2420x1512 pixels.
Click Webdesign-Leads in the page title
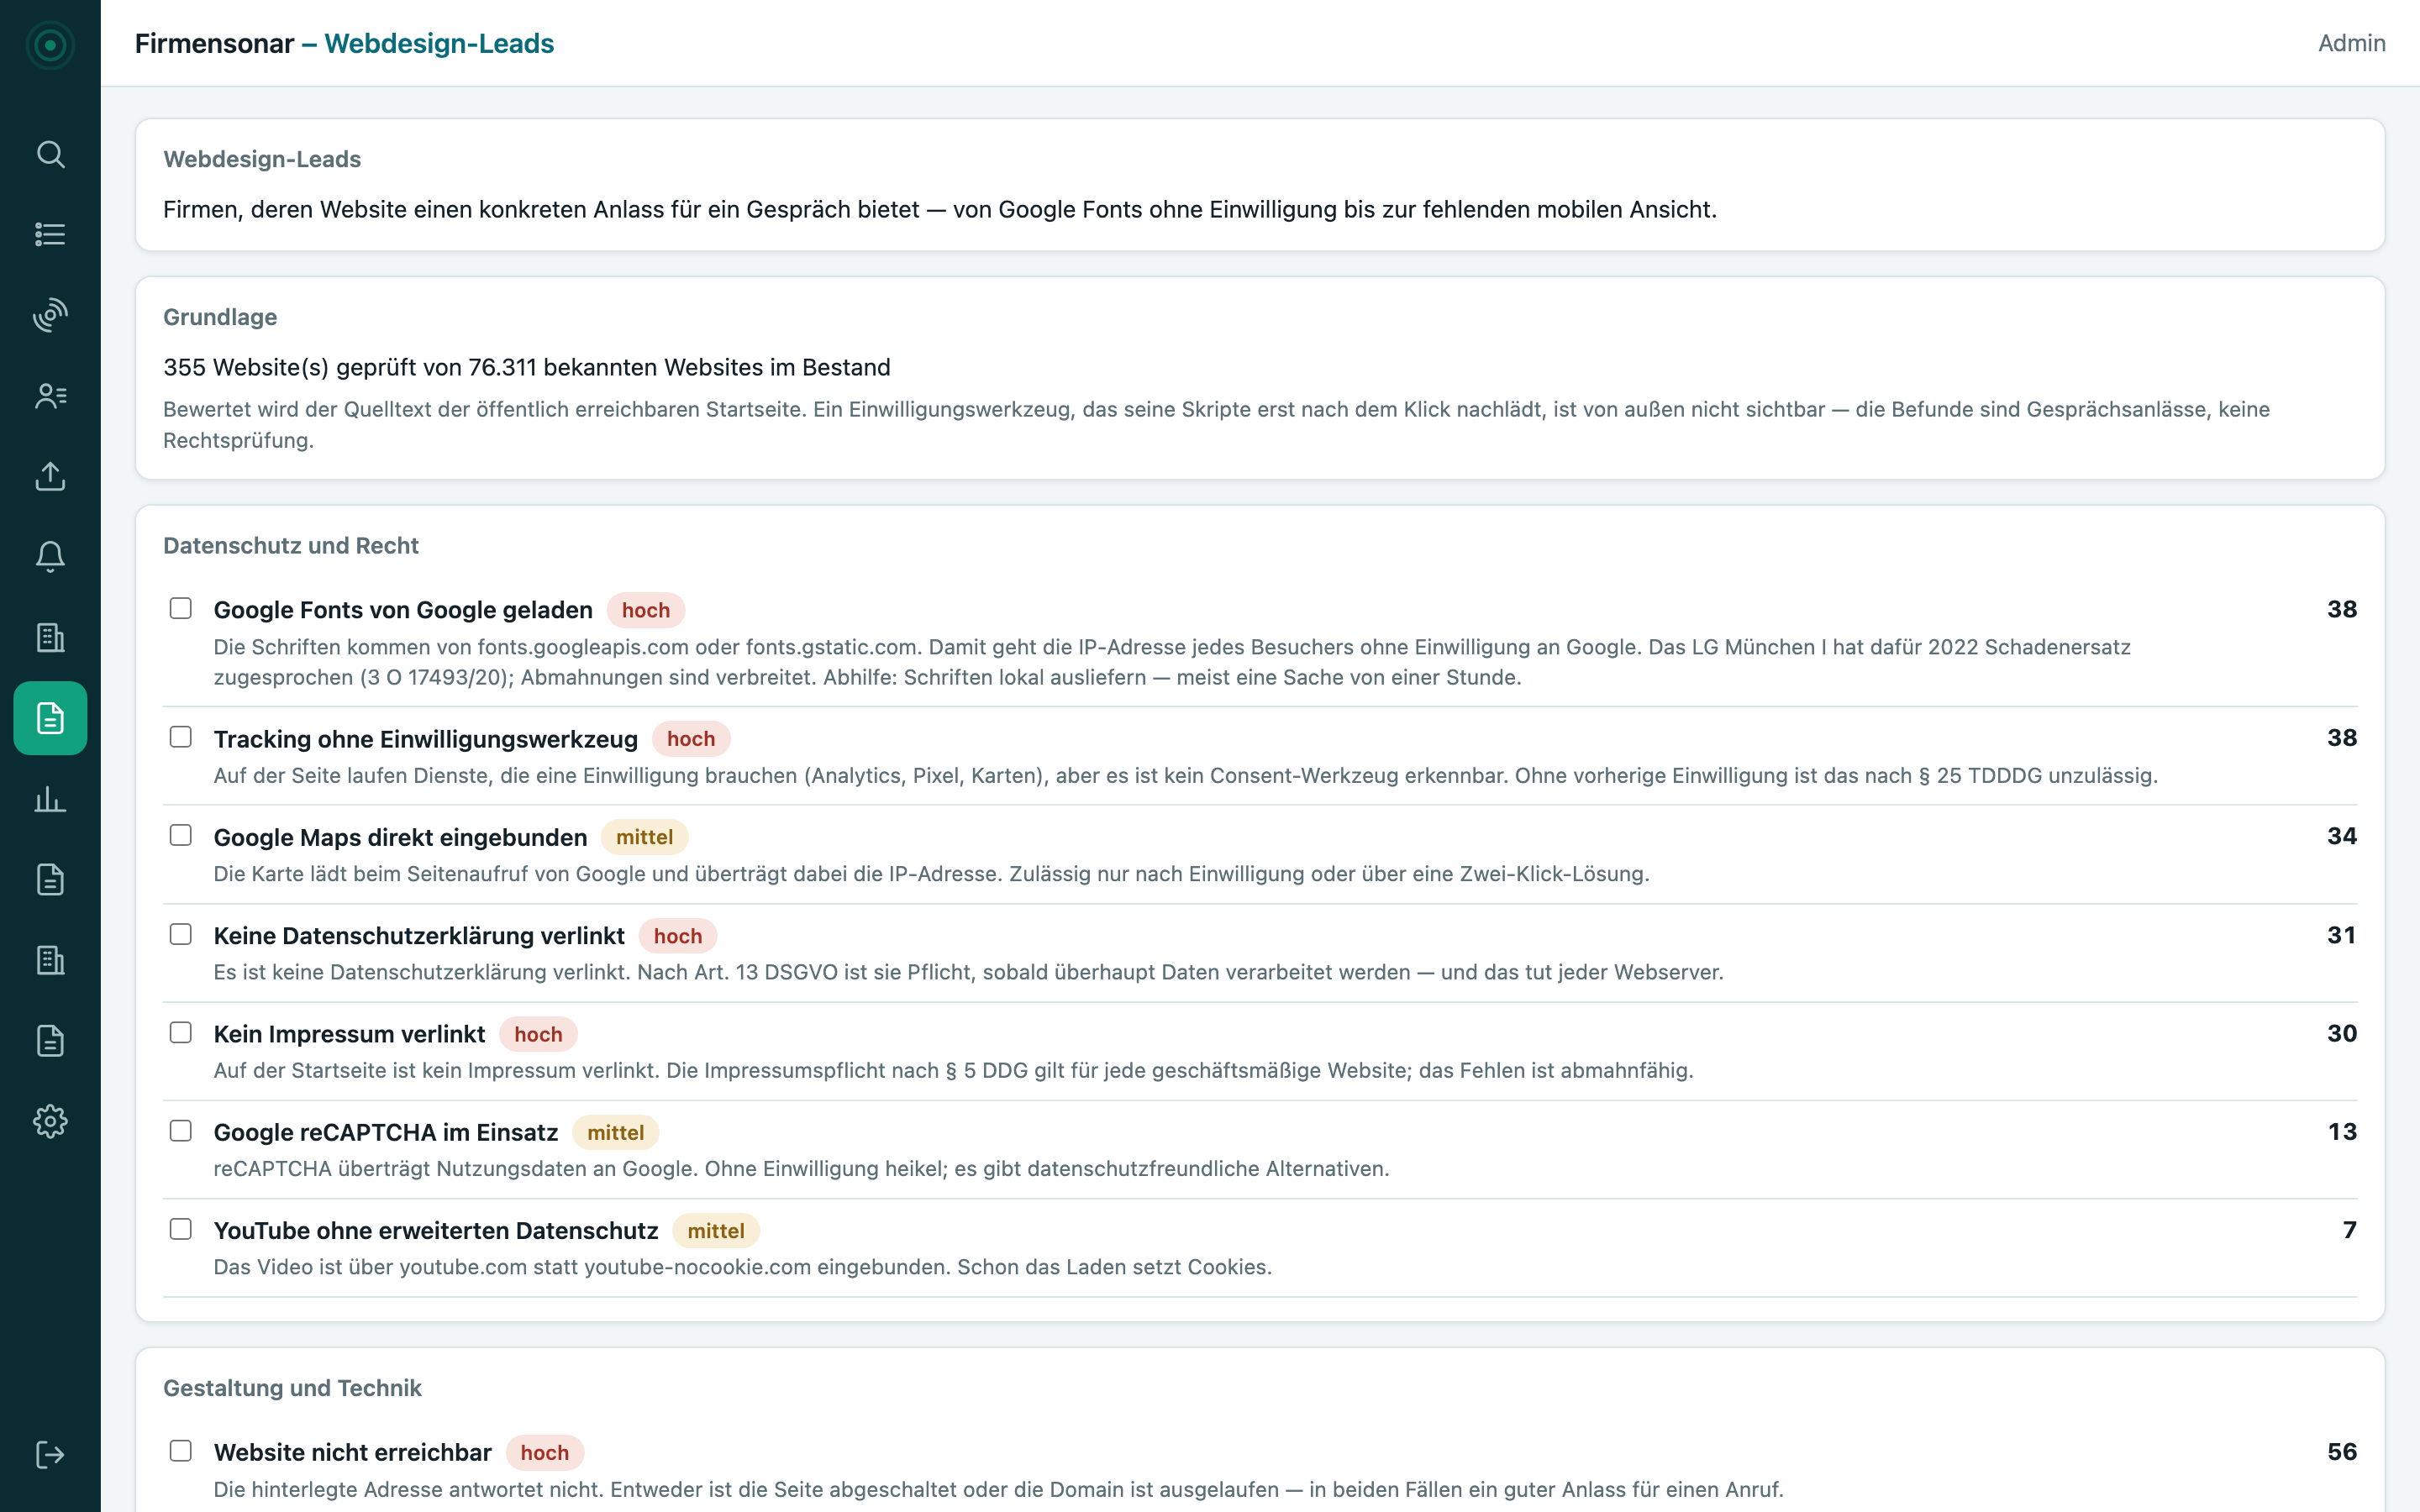[439, 44]
